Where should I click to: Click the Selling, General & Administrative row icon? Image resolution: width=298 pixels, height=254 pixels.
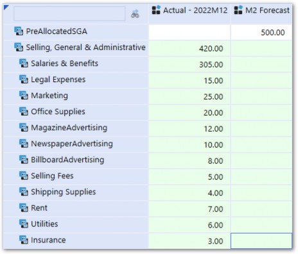pyautogui.click(x=19, y=47)
